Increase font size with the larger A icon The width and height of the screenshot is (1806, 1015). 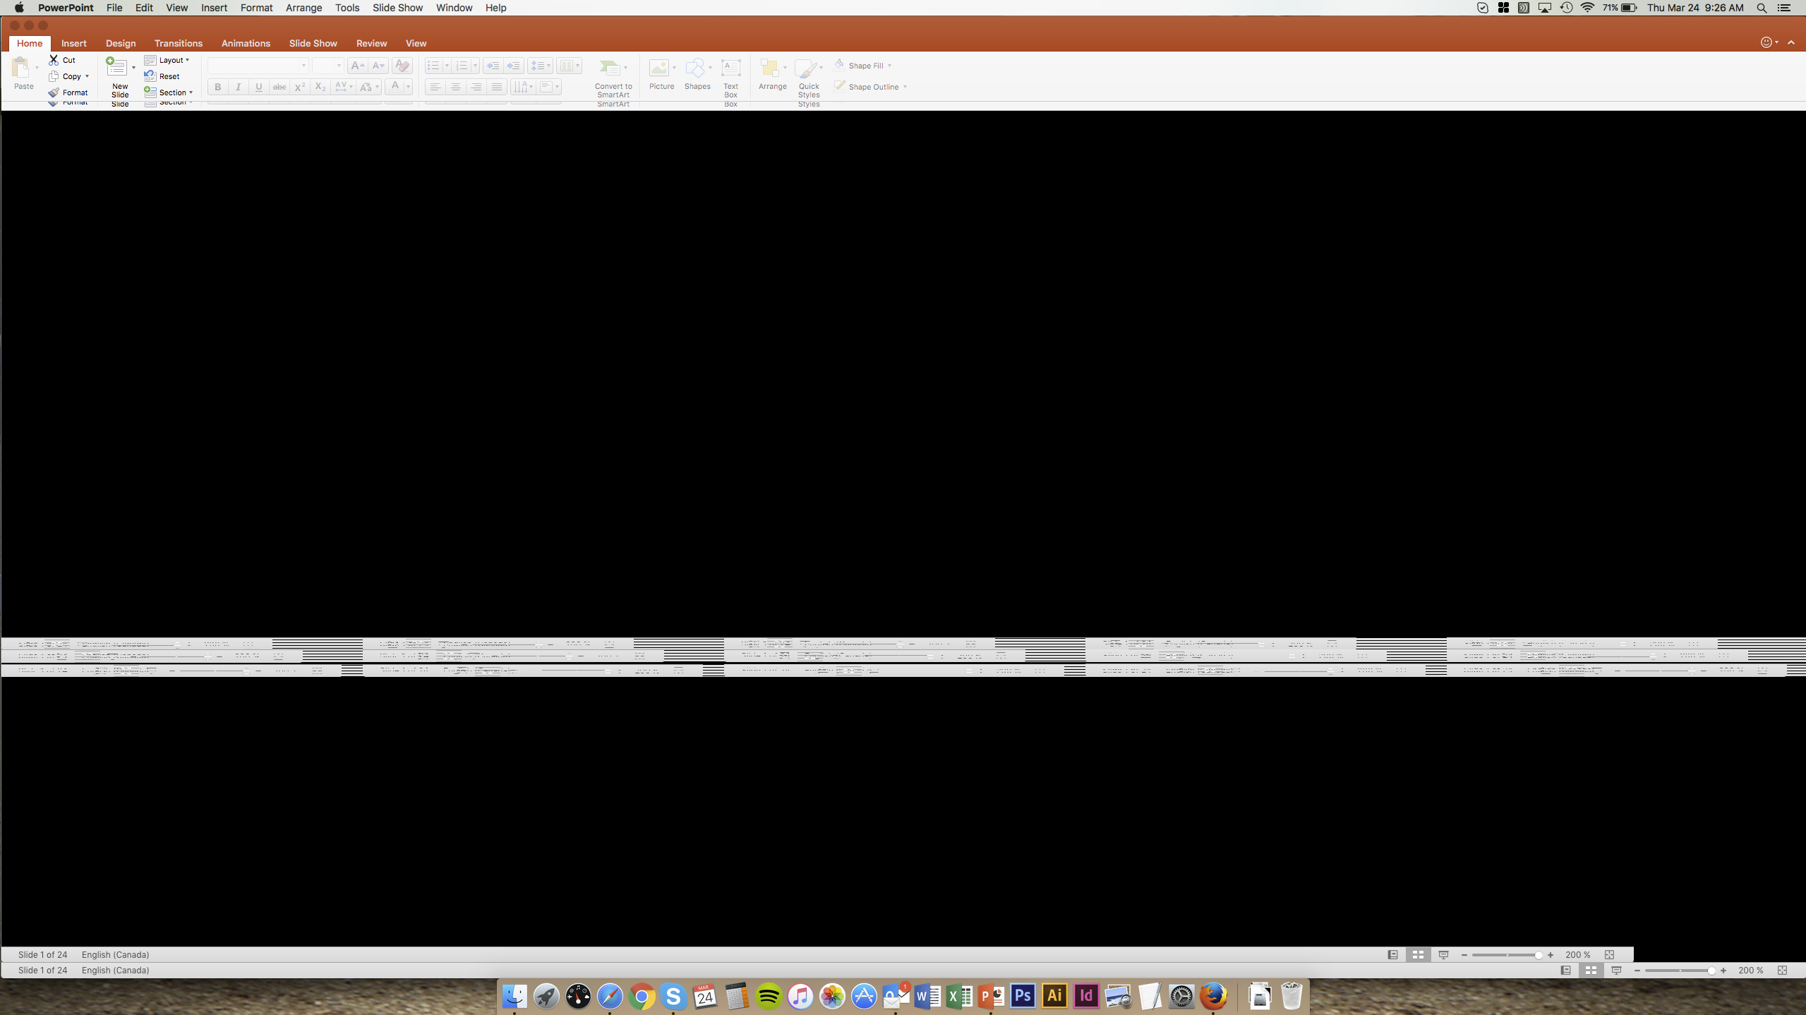coord(358,66)
